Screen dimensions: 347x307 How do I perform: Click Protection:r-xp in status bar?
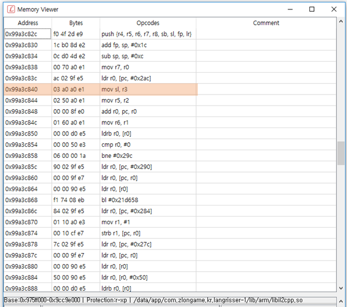(107, 300)
